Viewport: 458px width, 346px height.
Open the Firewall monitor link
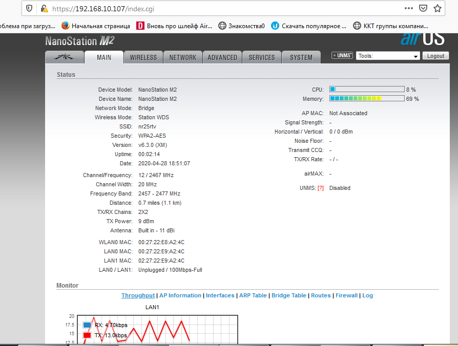pyautogui.click(x=346, y=295)
